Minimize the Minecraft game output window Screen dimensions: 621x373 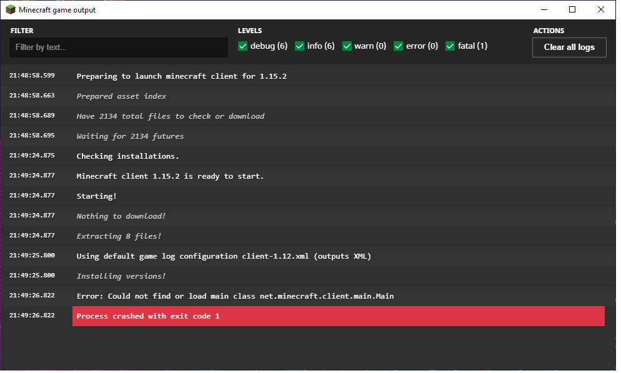click(x=544, y=9)
